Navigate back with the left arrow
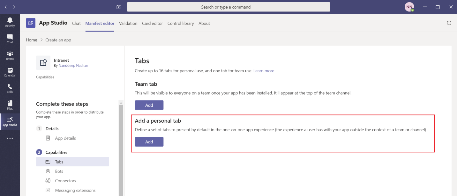Screen dimensions: 457x196 [x=6, y=7]
